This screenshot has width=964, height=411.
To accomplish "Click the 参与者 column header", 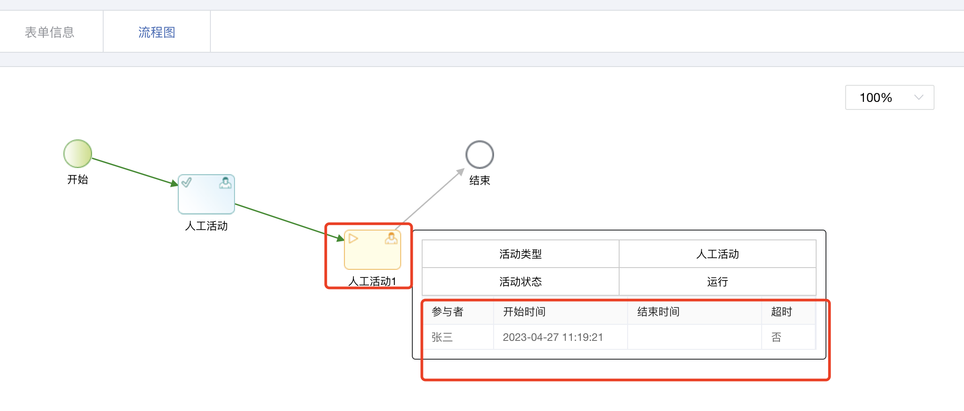I will (x=448, y=312).
